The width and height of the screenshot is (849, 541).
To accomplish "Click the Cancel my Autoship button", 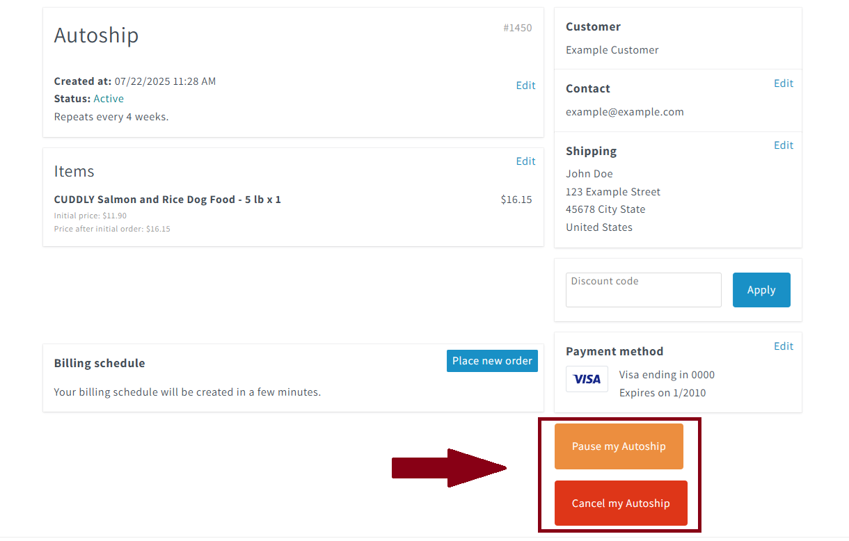I will coord(621,503).
